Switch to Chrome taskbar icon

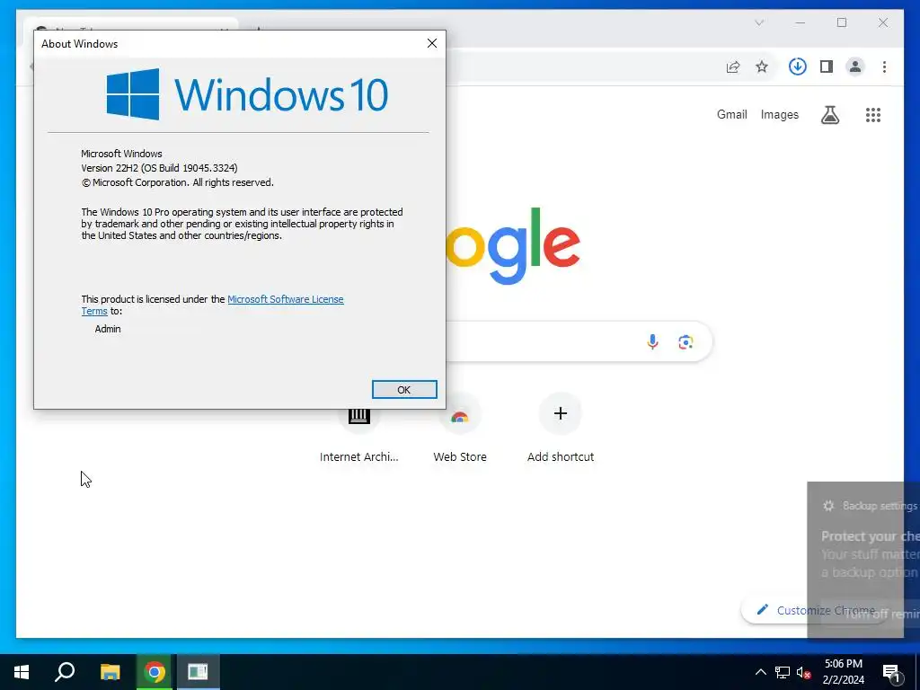[155, 672]
